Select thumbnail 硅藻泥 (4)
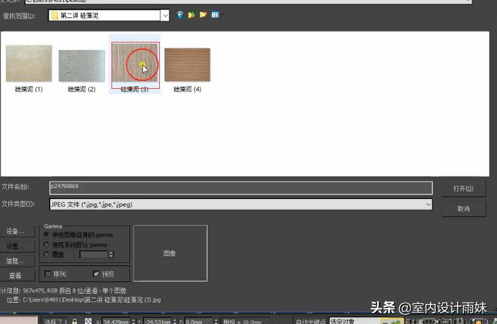The width and height of the screenshot is (497, 324). click(188, 64)
